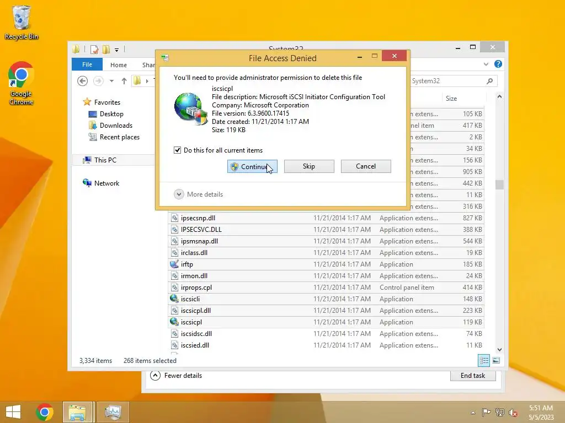The image size is (565, 423).
Task: Click the Size column header
Action: point(451,98)
